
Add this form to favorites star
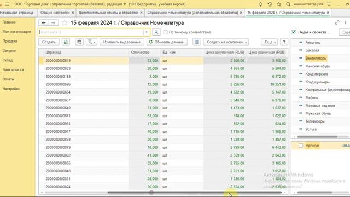point(65,23)
